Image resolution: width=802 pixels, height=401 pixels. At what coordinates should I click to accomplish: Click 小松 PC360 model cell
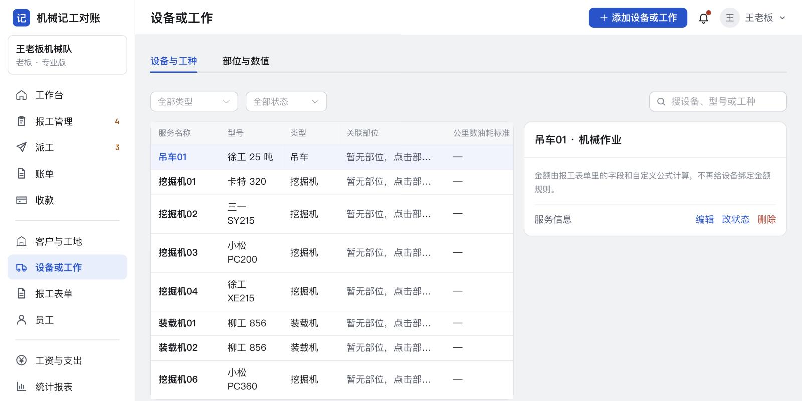[x=242, y=380]
